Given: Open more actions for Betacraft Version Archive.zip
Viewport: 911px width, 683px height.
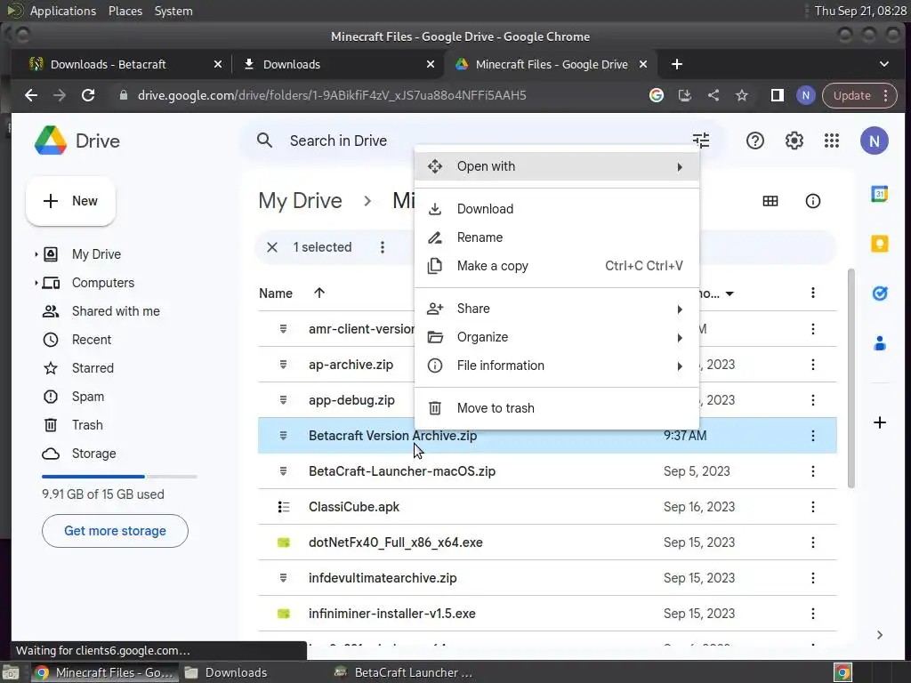Looking at the screenshot, I should tap(812, 436).
